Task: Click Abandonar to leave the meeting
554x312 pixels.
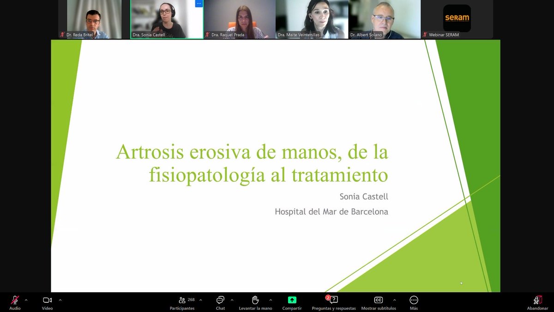Action: pyautogui.click(x=537, y=302)
